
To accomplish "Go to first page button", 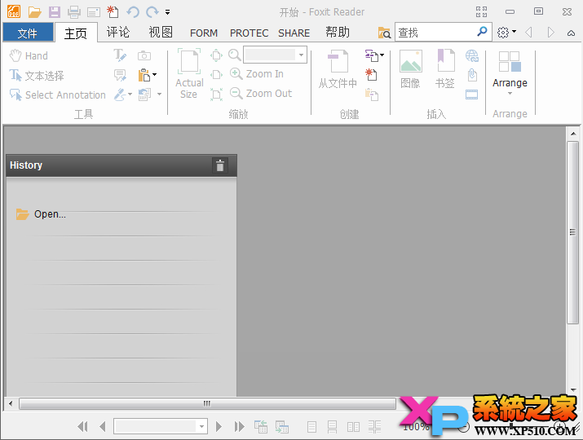I will (x=83, y=427).
